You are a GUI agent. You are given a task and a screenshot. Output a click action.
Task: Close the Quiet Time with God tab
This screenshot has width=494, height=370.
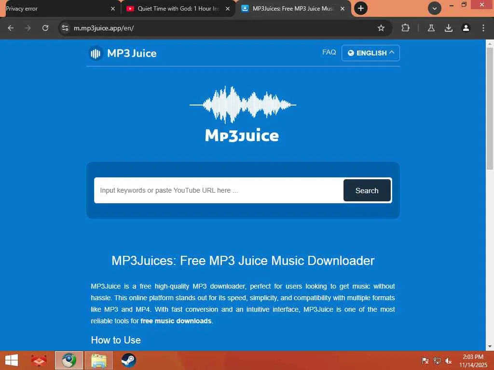pyautogui.click(x=228, y=9)
